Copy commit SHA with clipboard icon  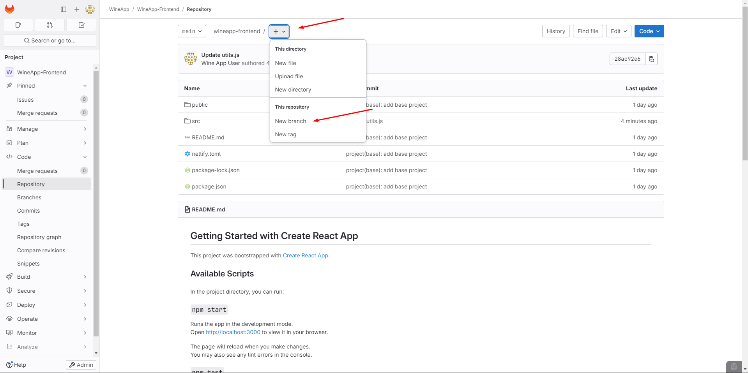pos(651,59)
